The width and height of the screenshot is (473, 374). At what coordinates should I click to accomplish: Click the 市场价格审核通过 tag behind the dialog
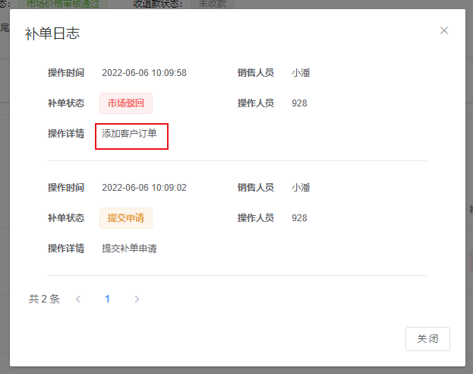pos(63,4)
